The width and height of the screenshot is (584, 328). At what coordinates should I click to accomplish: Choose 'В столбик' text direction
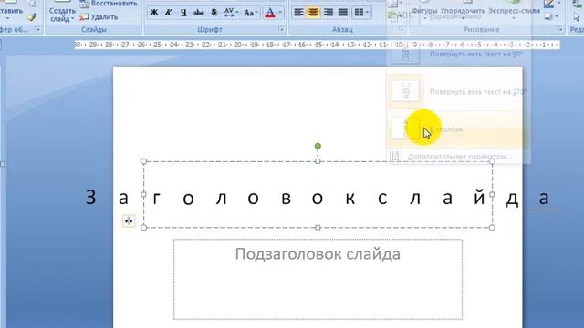(x=458, y=129)
